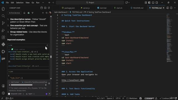Click the Project search box in title bar

(x=90, y=2)
